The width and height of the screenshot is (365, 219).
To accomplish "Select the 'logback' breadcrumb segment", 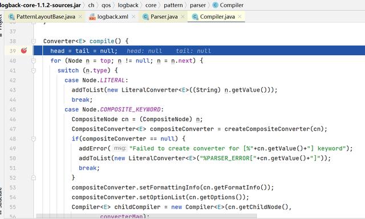I will (x=128, y=5).
